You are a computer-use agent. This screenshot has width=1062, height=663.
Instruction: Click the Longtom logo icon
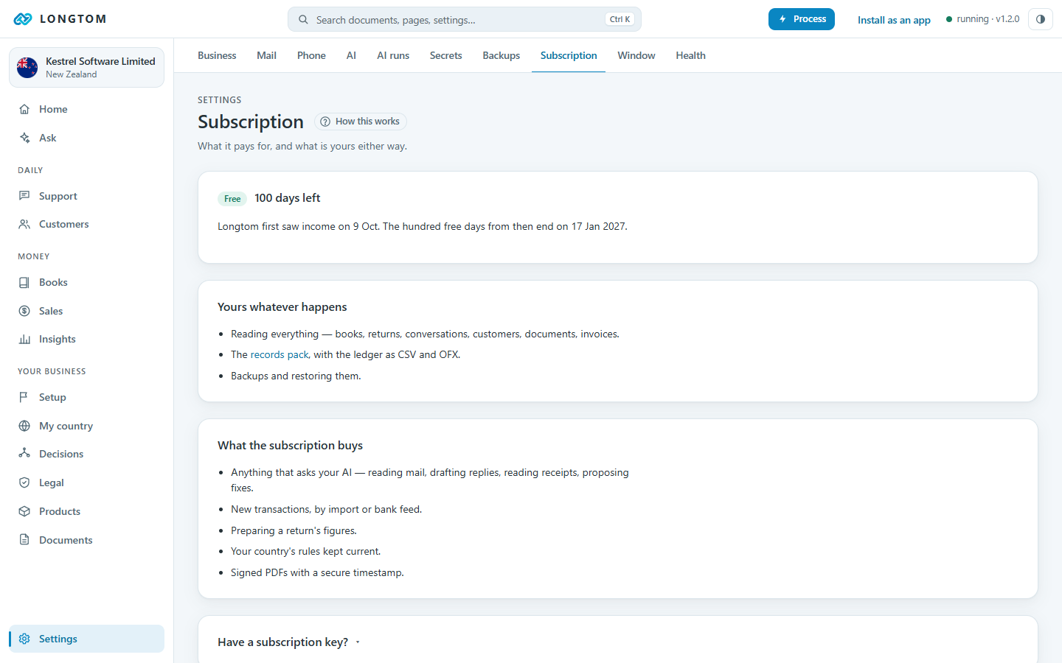(x=23, y=19)
